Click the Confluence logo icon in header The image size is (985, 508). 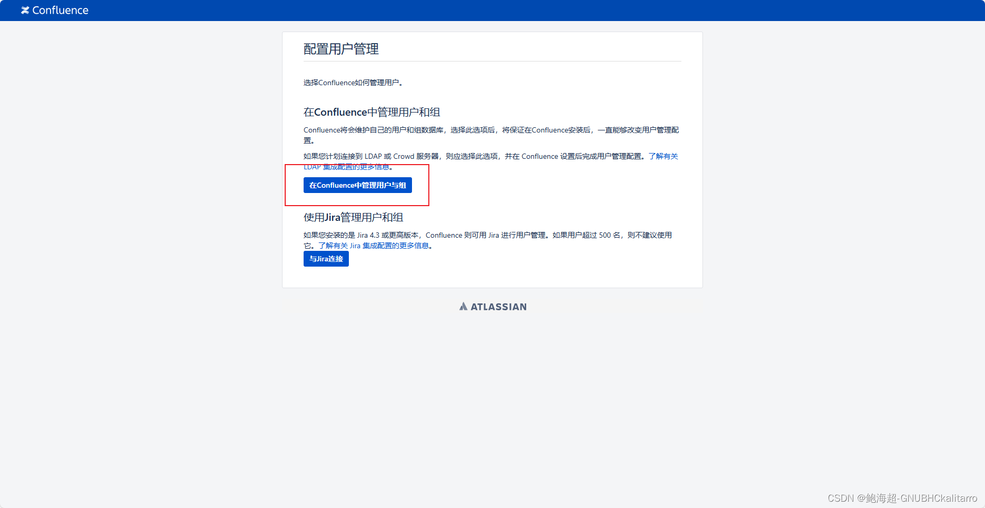coord(25,11)
